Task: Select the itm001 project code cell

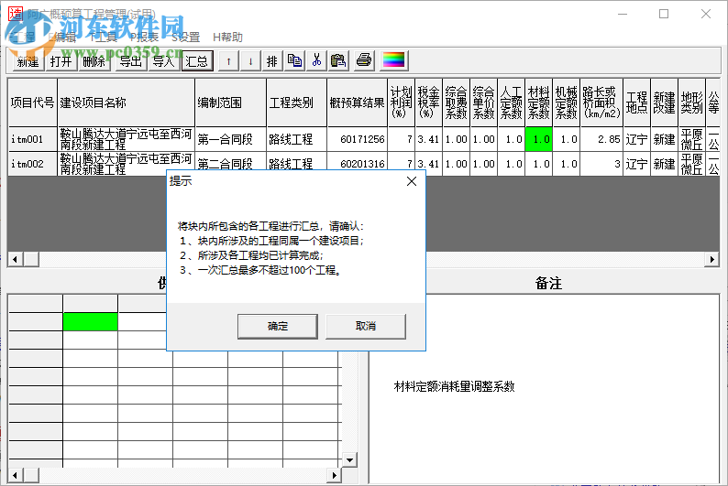Action: pos(32,139)
